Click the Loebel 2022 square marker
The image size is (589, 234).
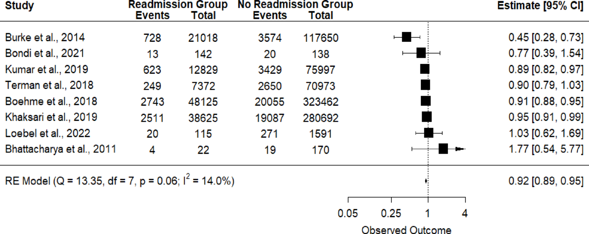[429, 133]
